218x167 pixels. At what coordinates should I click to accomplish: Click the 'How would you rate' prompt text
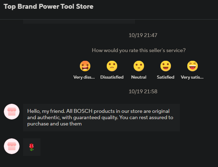[138, 50]
